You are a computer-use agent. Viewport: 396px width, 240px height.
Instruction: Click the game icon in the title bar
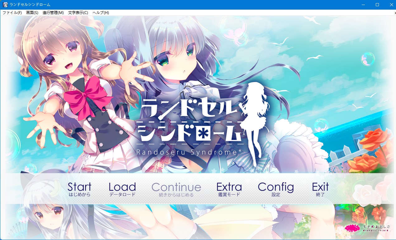coord(5,5)
